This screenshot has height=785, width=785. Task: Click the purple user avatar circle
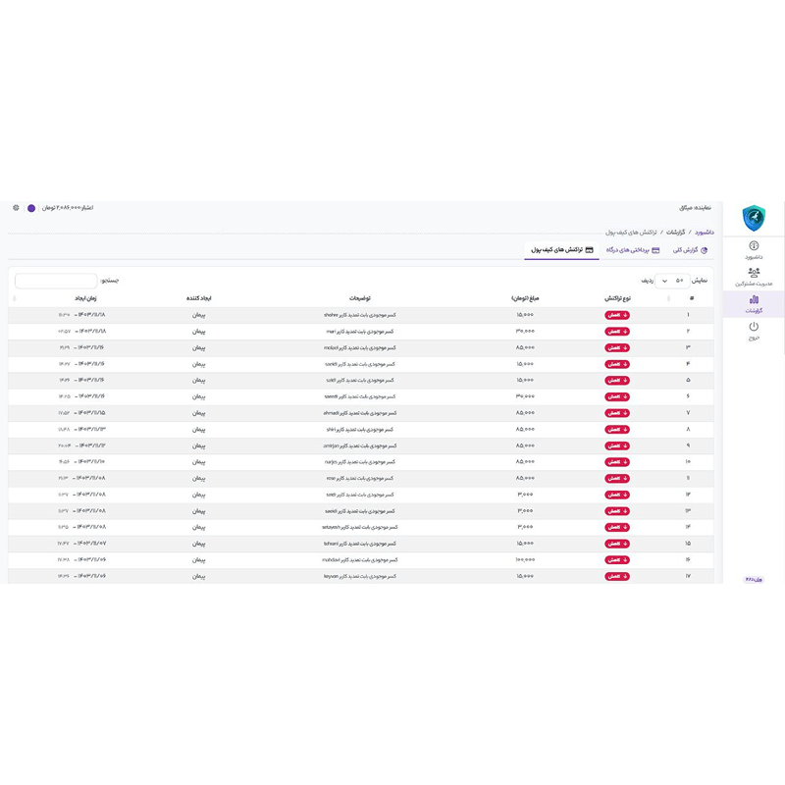coord(31,208)
